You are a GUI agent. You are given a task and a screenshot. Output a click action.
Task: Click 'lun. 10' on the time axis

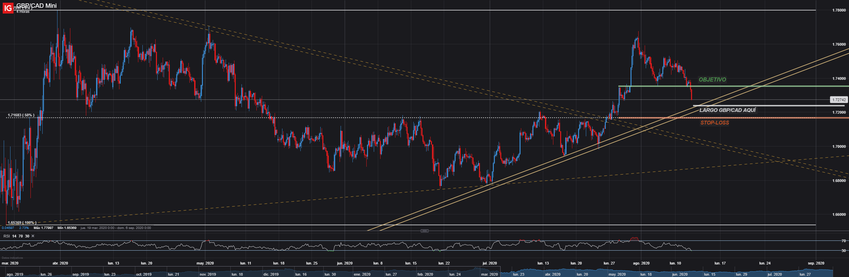click(x=675, y=263)
